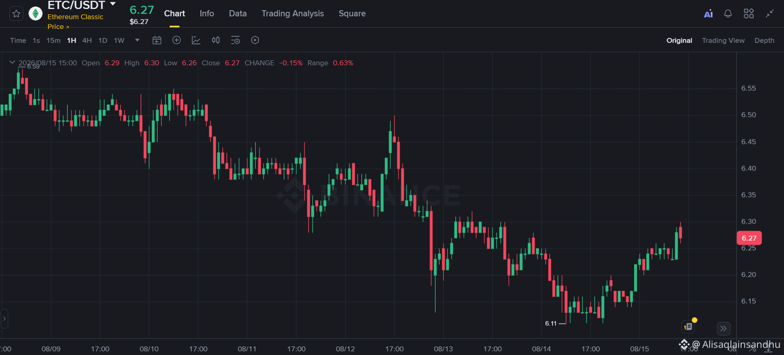Viewport: 784px width, 355px height.
Task: Open the yellow-dot news notes icon
Action: 689,326
